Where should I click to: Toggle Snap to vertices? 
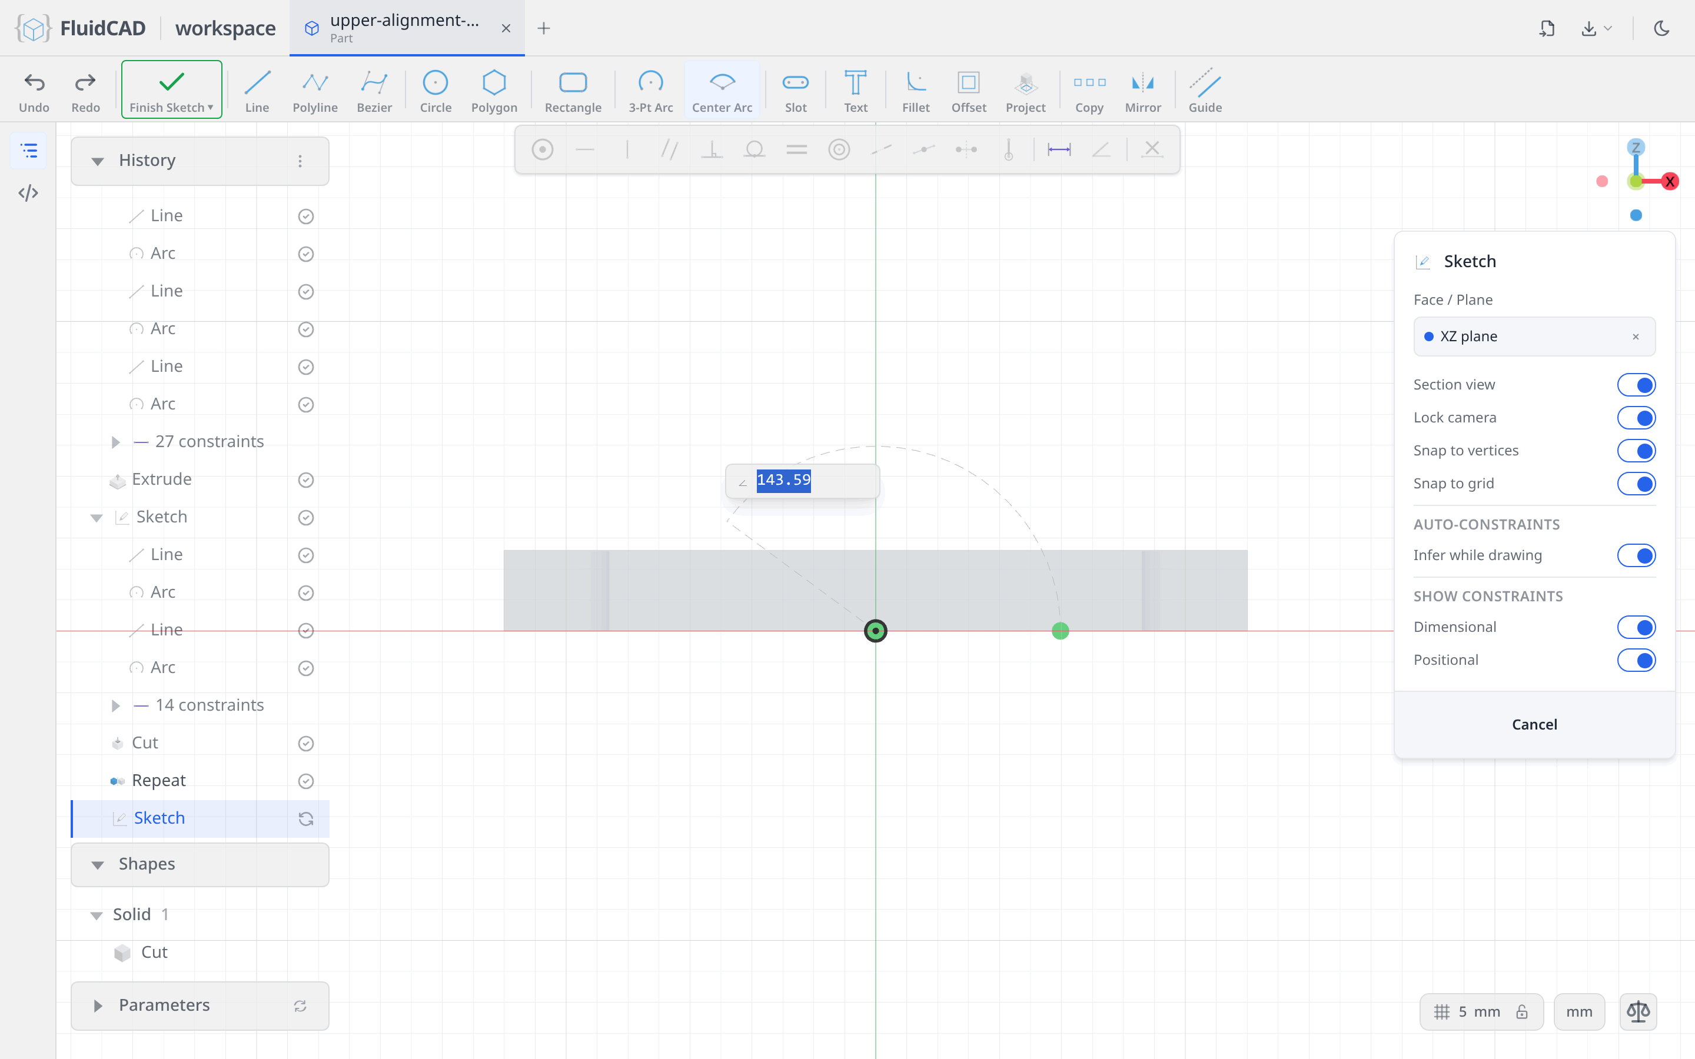[1636, 450]
